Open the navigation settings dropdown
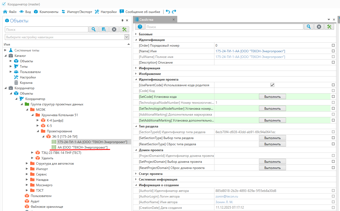This screenshot has height=211, width=340. point(127,37)
